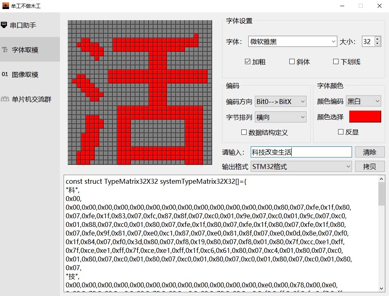Image resolution: width=389 pixels, height=296 pixels.
Task: Open the 单片机交流群 group icon
Action: click(5, 99)
